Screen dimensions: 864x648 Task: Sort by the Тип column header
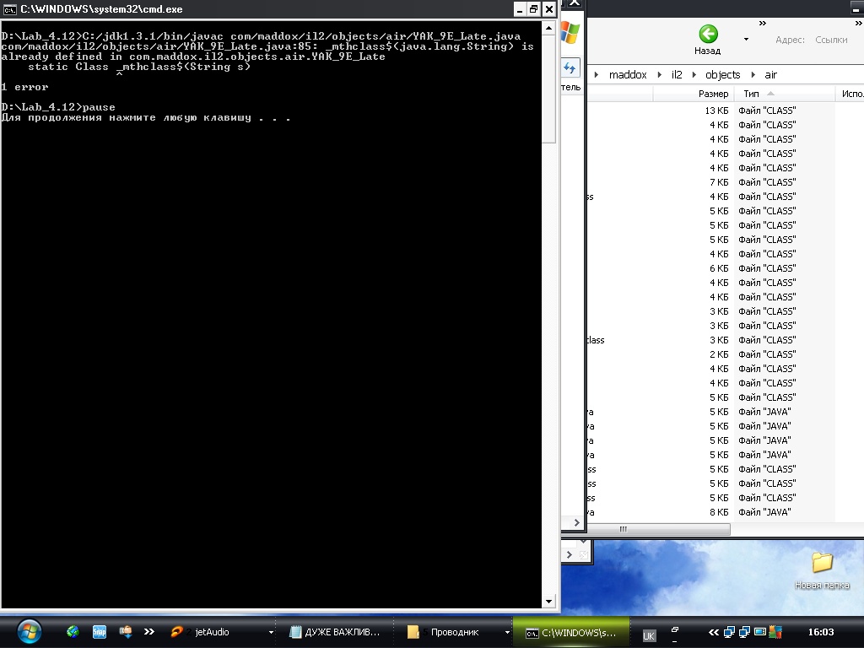pyautogui.click(x=784, y=94)
